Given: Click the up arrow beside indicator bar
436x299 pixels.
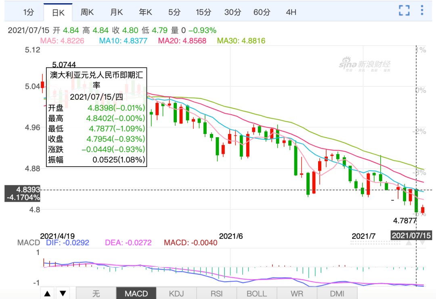Looking at the screenshot, I should [47, 294].
